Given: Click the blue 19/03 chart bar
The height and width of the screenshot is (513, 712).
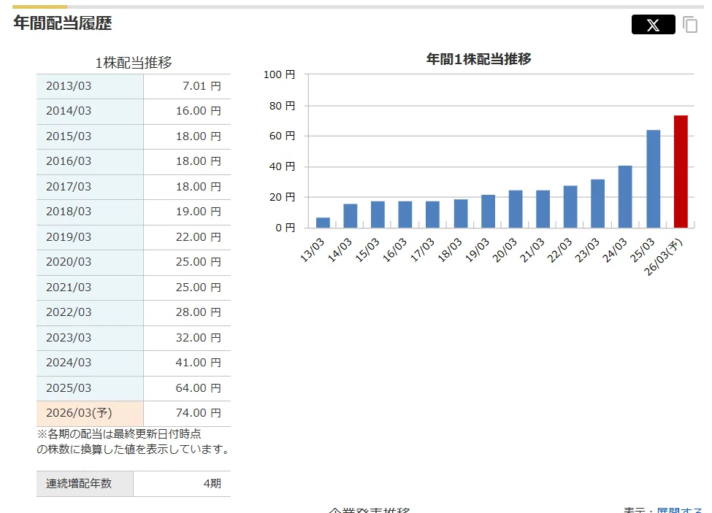Looking at the screenshot, I should 488,212.
